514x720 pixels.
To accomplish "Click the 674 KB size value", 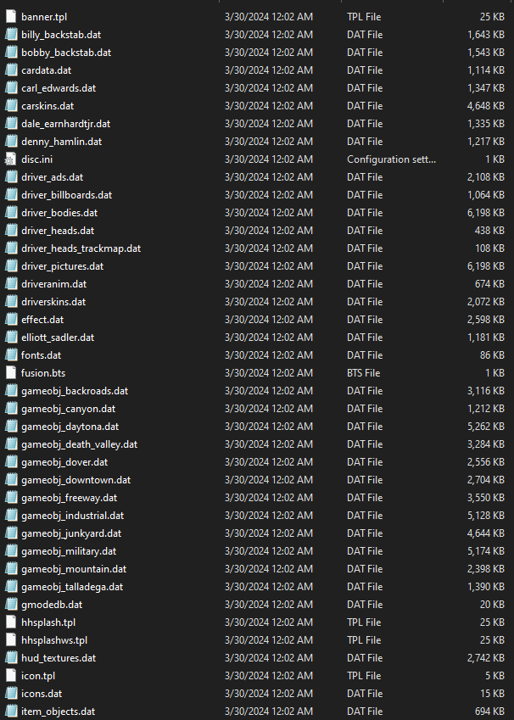I will coord(489,284).
